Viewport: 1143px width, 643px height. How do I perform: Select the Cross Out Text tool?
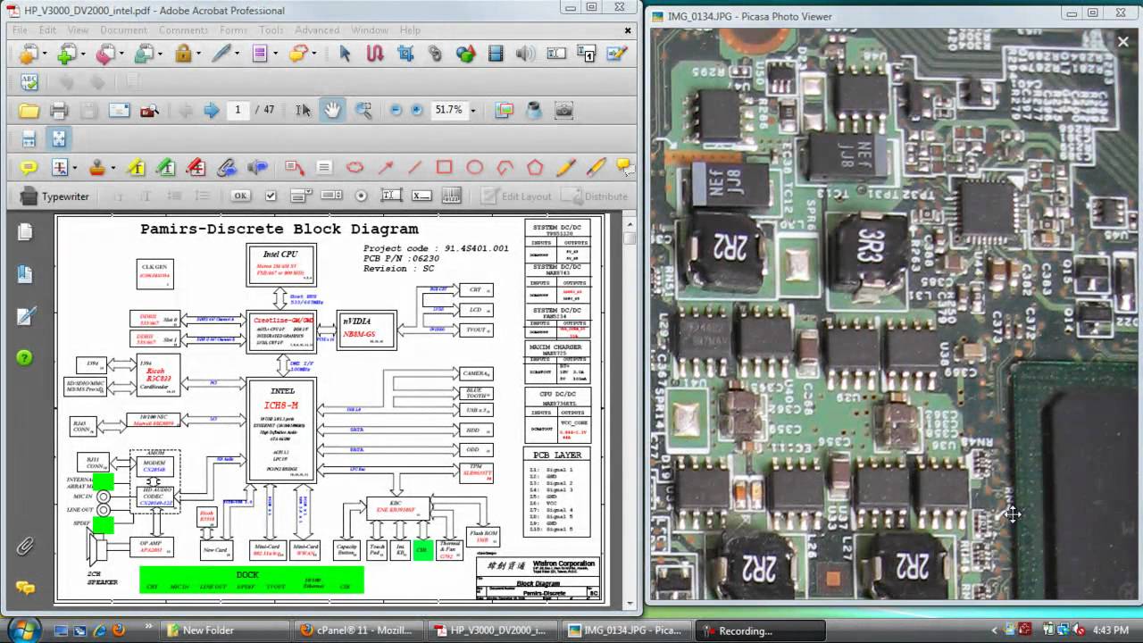[x=196, y=168]
